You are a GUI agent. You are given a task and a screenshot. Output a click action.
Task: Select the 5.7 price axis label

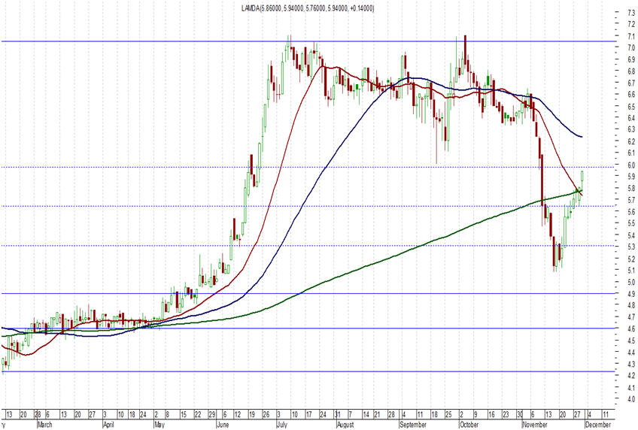(x=631, y=201)
